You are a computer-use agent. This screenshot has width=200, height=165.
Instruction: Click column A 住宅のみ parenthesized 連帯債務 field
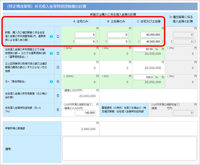85,42
